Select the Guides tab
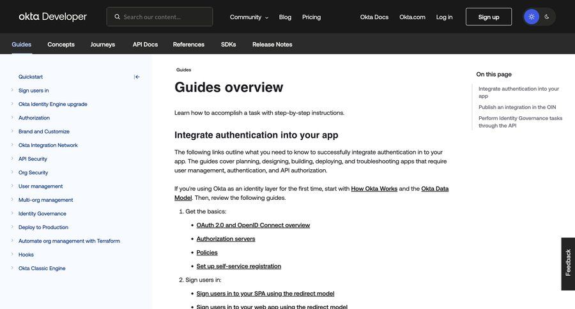 (21, 44)
